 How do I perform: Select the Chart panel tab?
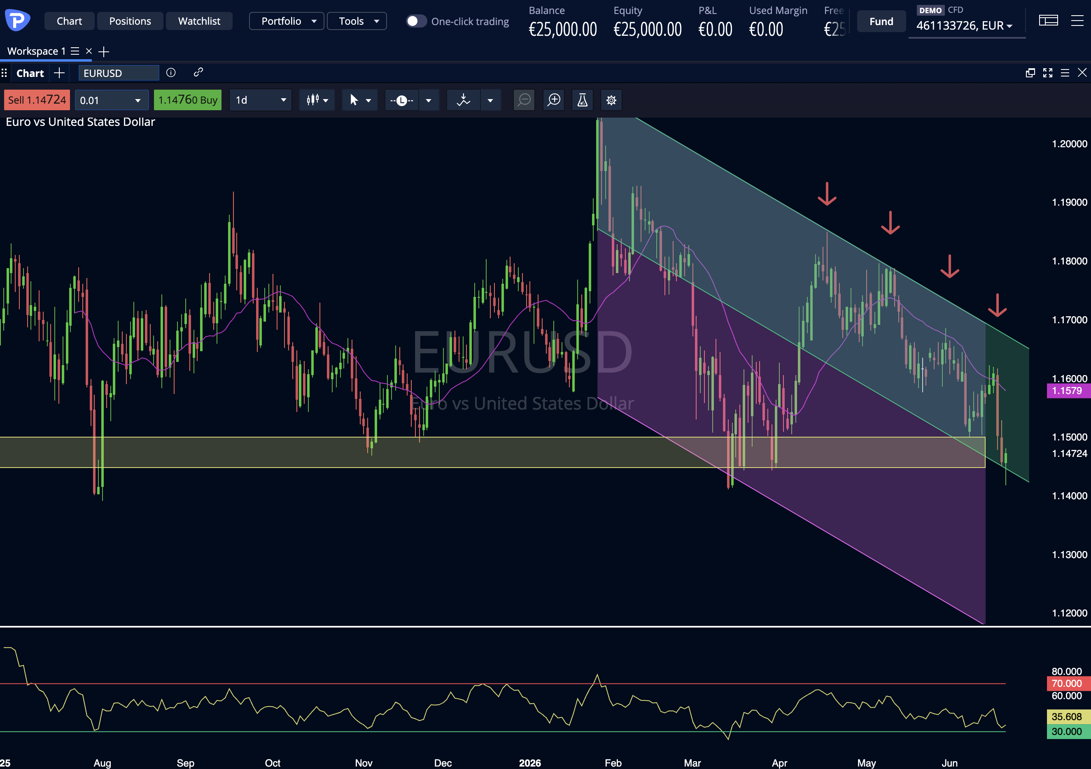coord(30,73)
